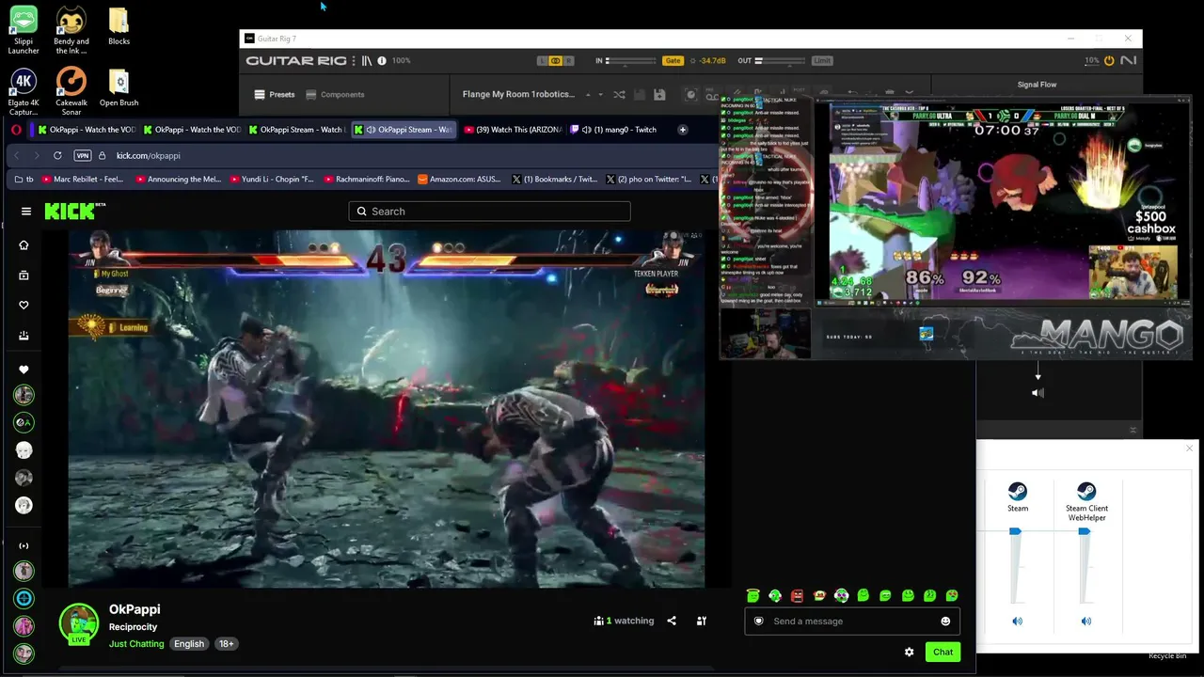The width and height of the screenshot is (1204, 677).
Task: Save the Guitar Rig preset
Action: coord(659,94)
